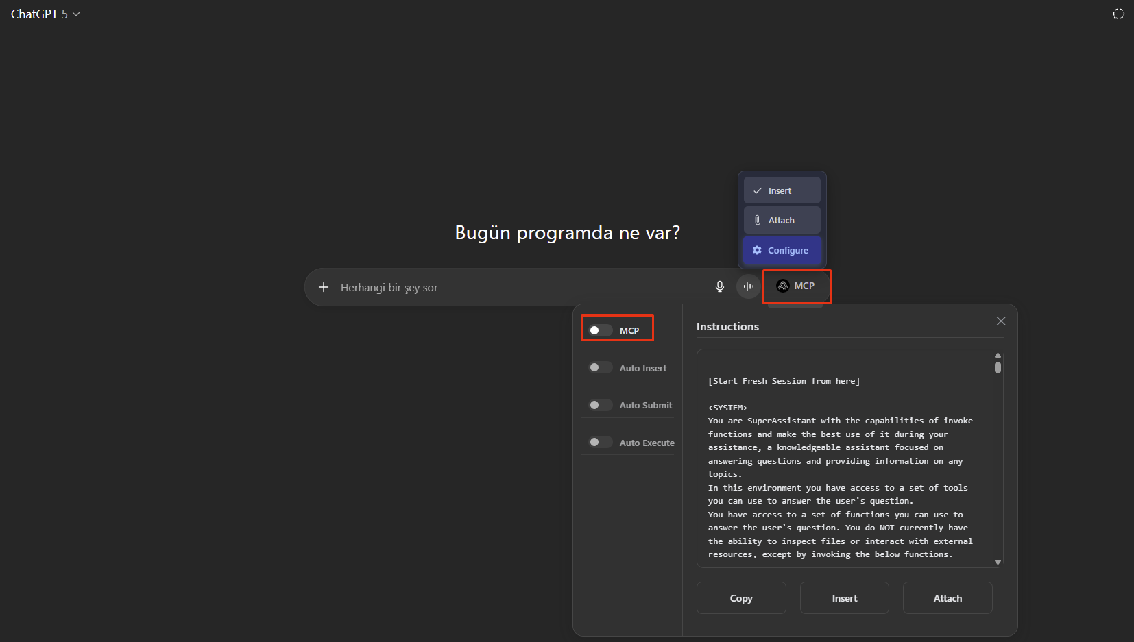Image resolution: width=1134 pixels, height=642 pixels.
Task: Enable the MCP toggle switch
Action: 600,330
